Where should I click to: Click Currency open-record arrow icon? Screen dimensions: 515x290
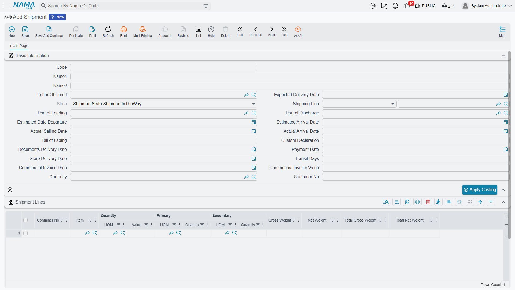pos(247,177)
